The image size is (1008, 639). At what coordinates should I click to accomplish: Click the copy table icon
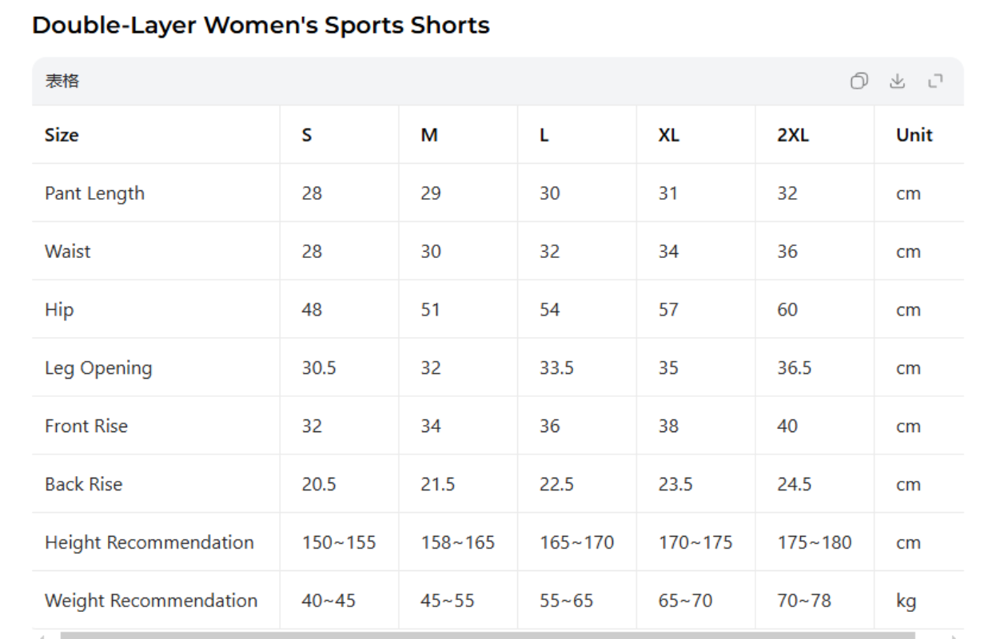pyautogui.click(x=859, y=81)
